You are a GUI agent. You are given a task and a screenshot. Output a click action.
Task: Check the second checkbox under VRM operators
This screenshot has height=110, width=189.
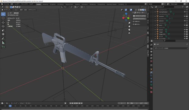134,24
